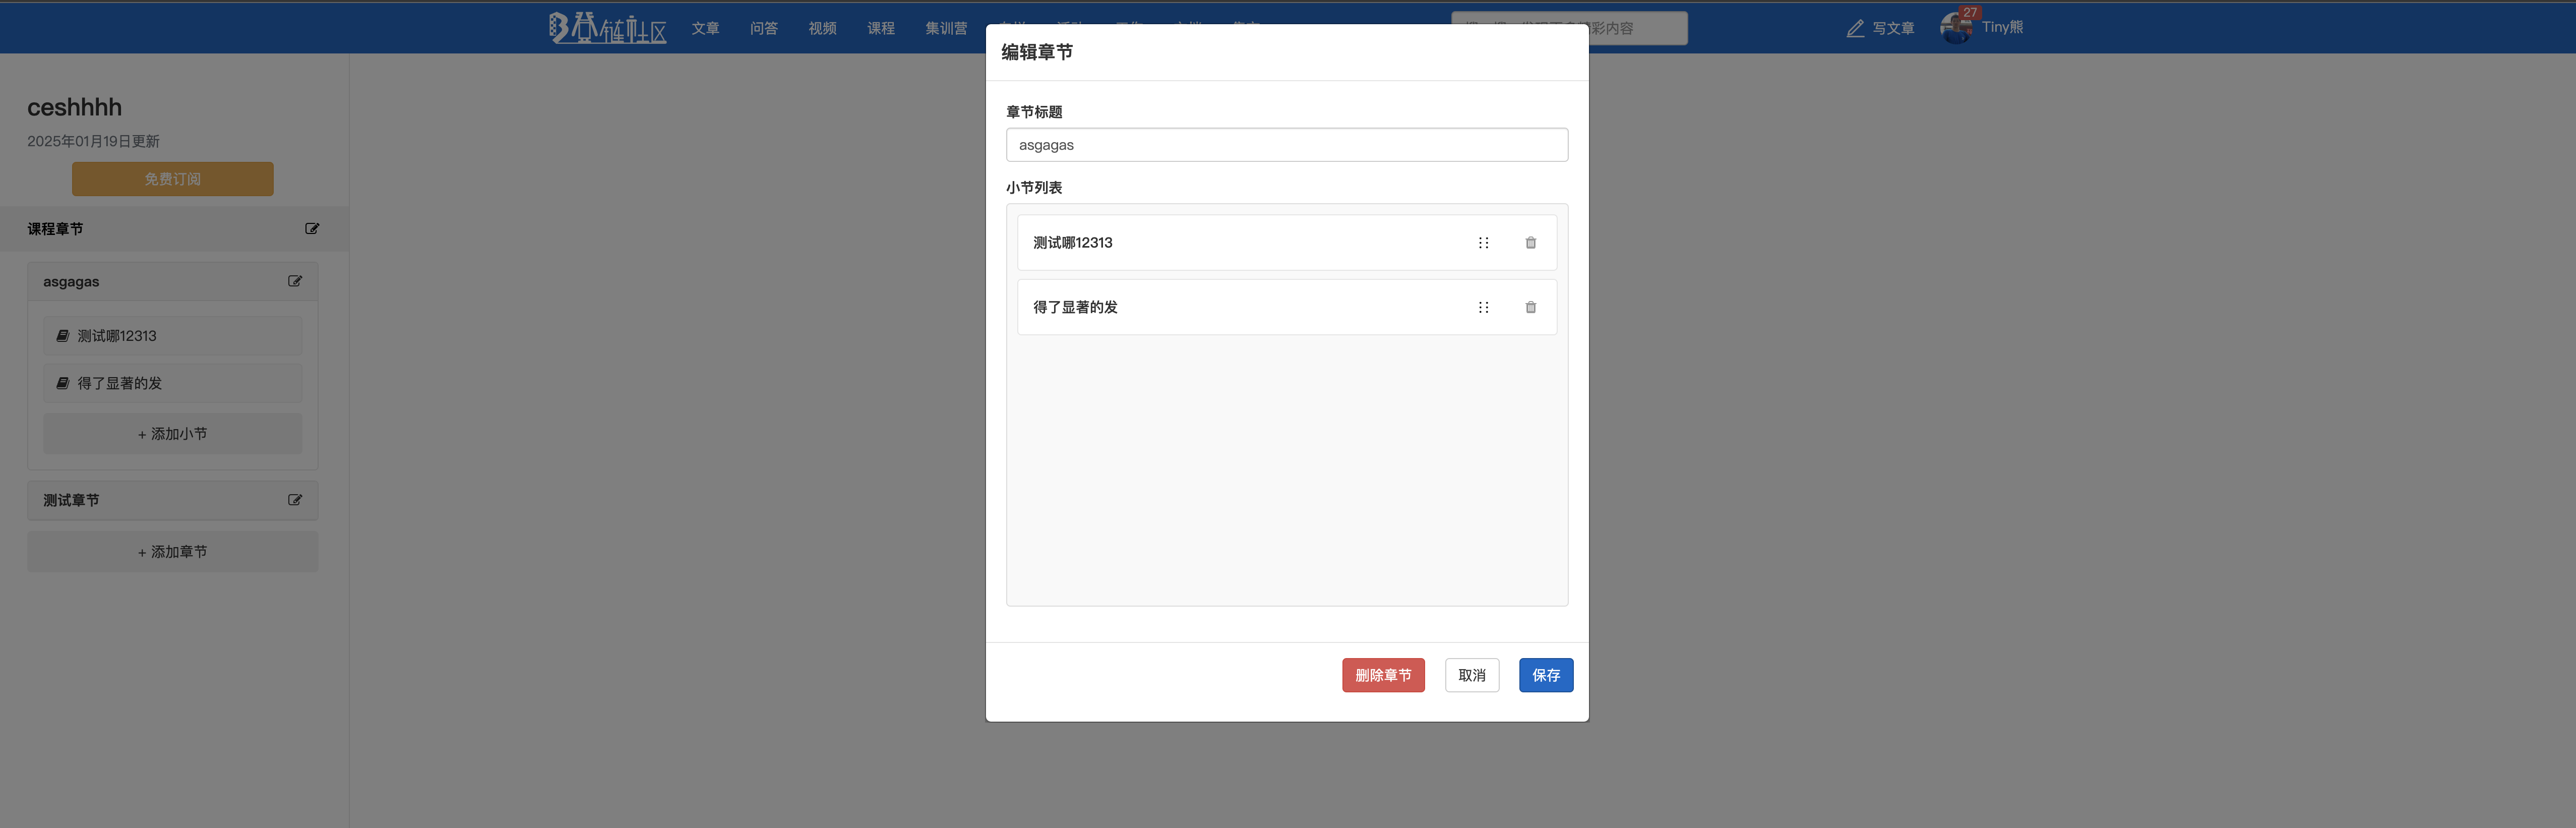
Task: Open the 文章 nav menu item
Action: click(705, 29)
